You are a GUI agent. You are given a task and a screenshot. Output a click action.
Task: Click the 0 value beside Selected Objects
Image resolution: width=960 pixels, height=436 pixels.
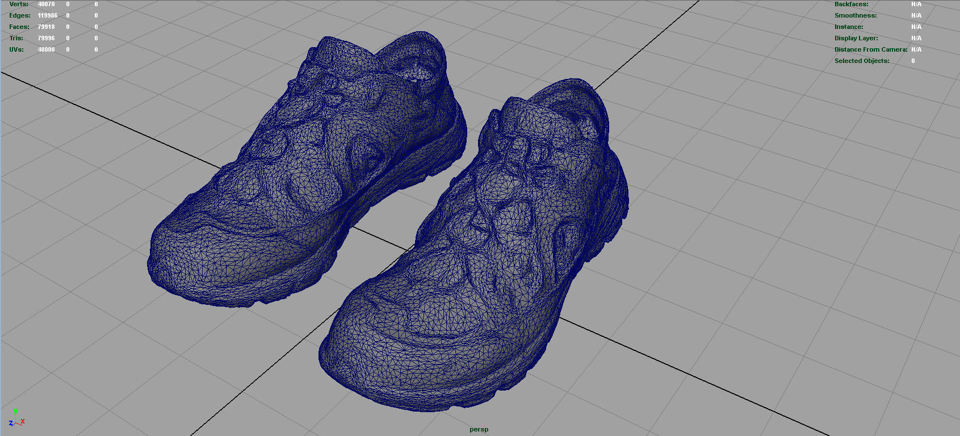click(913, 61)
